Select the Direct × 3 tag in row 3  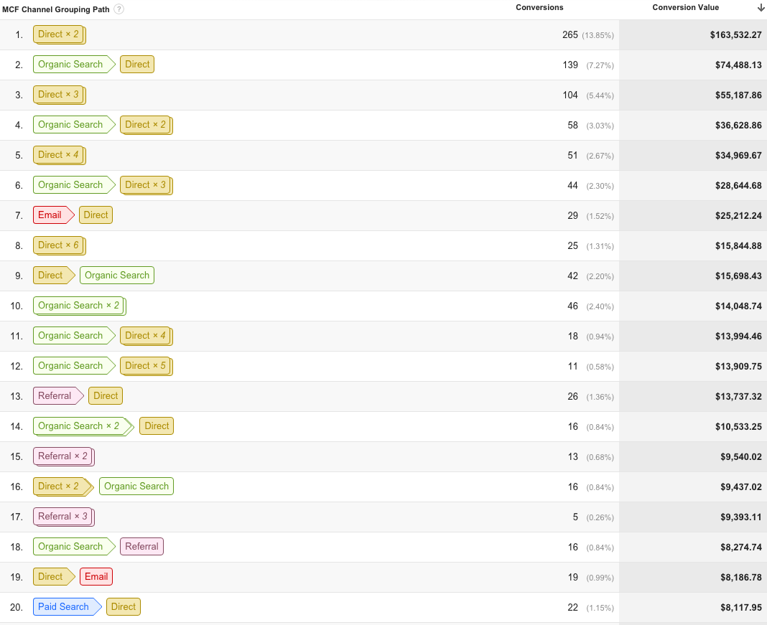pos(59,95)
